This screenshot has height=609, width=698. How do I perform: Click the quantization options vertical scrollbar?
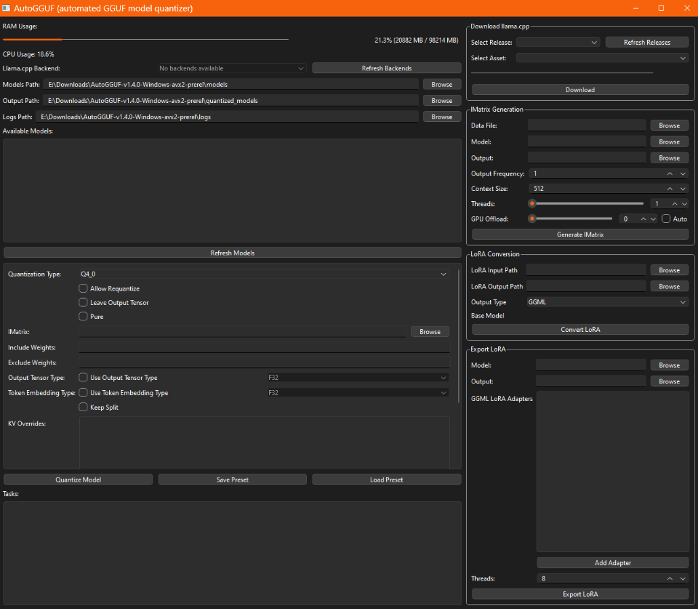point(459,336)
